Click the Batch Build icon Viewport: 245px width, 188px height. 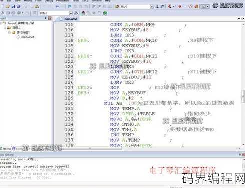pos(19,13)
